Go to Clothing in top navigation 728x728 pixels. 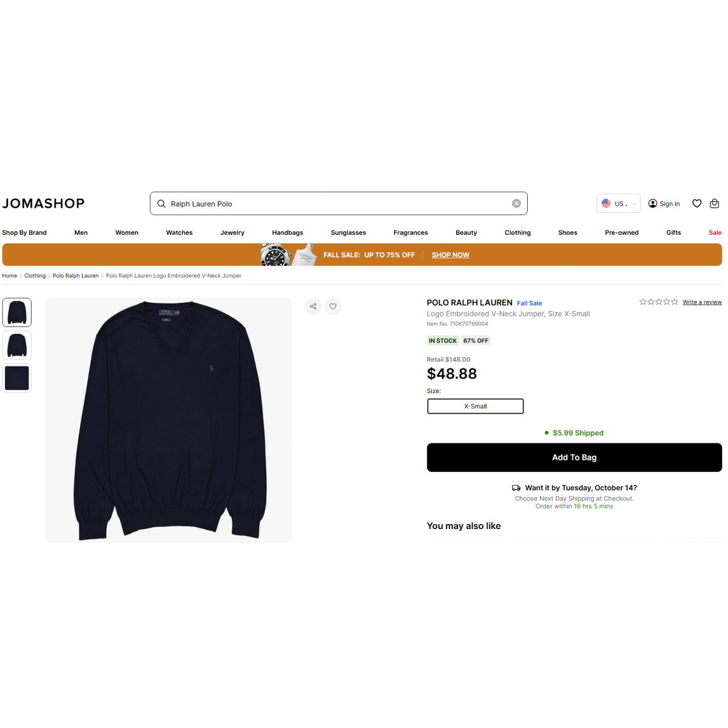pyautogui.click(x=517, y=233)
